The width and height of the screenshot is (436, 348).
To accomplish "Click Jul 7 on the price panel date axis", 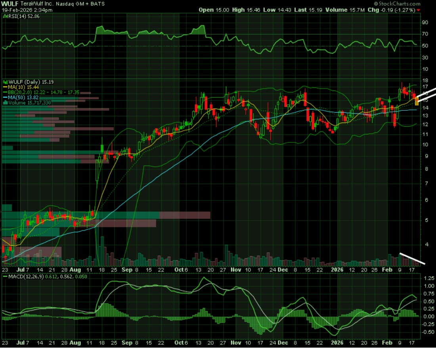I will pyautogui.click(x=23, y=270).
